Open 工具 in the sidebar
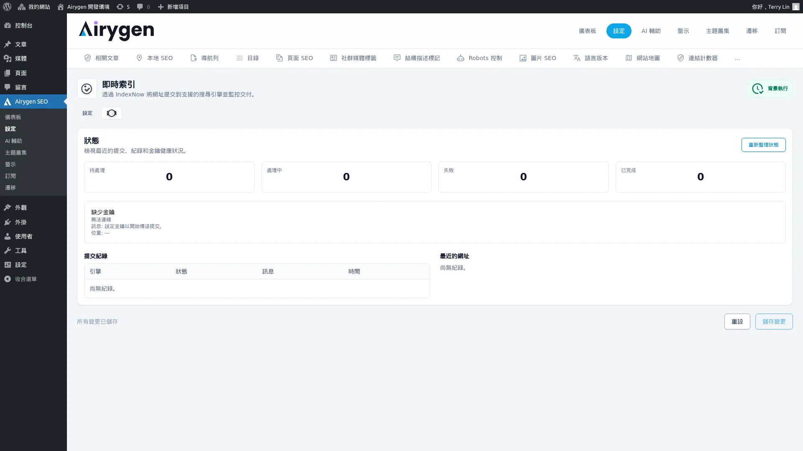 (x=33, y=251)
